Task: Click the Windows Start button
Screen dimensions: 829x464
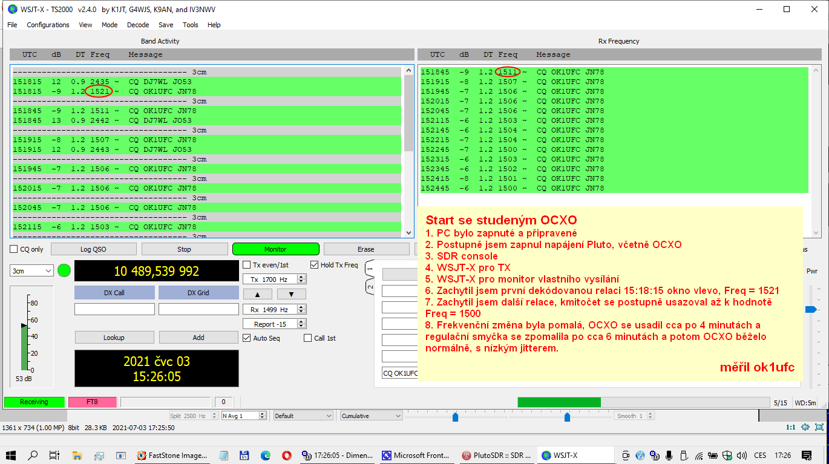Action: tap(11, 456)
